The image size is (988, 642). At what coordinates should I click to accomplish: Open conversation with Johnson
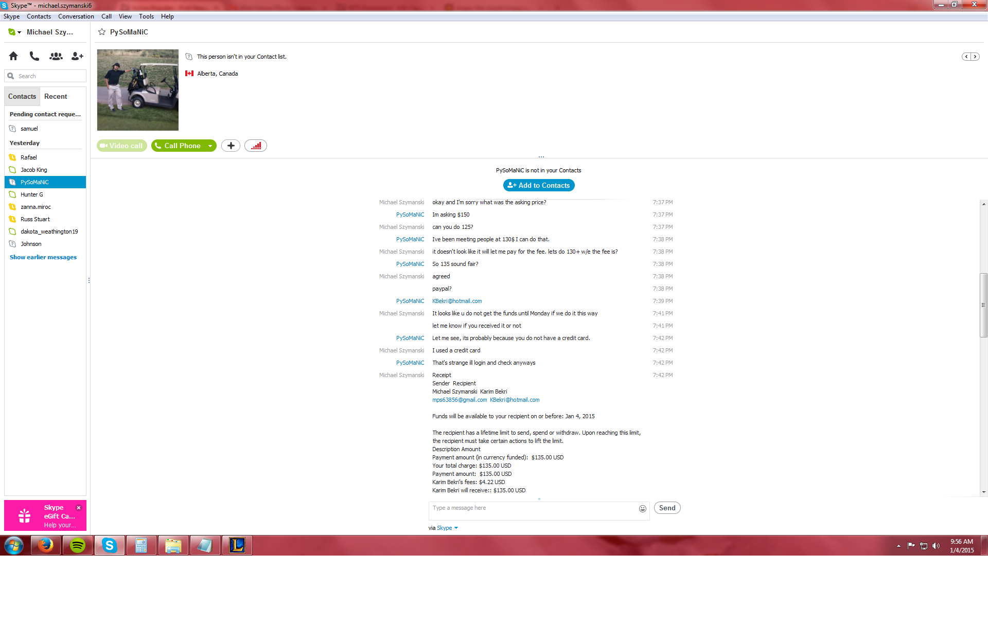tap(45, 244)
